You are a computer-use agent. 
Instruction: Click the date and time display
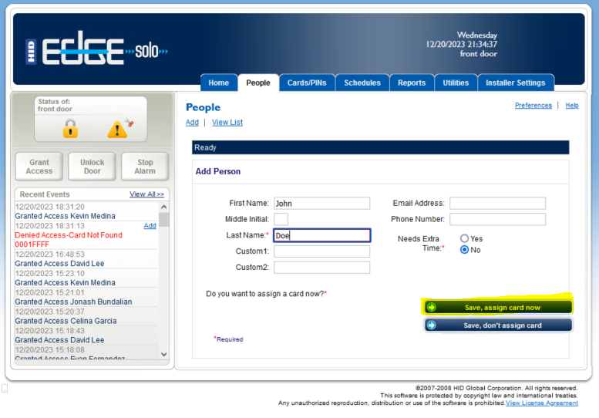(x=462, y=44)
